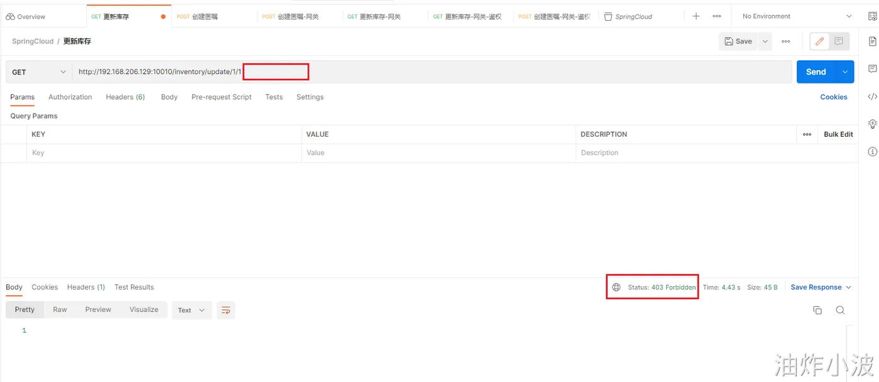Select the response Cookies tab

pyautogui.click(x=45, y=287)
